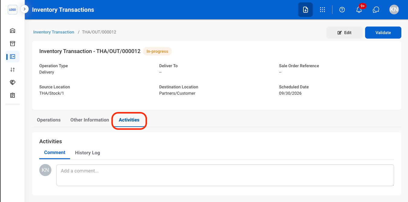Click the KN avatar beside the comment box
The width and height of the screenshot is (408, 202).
click(x=45, y=170)
